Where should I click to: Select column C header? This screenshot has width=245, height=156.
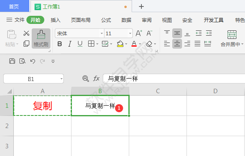coord(158,91)
